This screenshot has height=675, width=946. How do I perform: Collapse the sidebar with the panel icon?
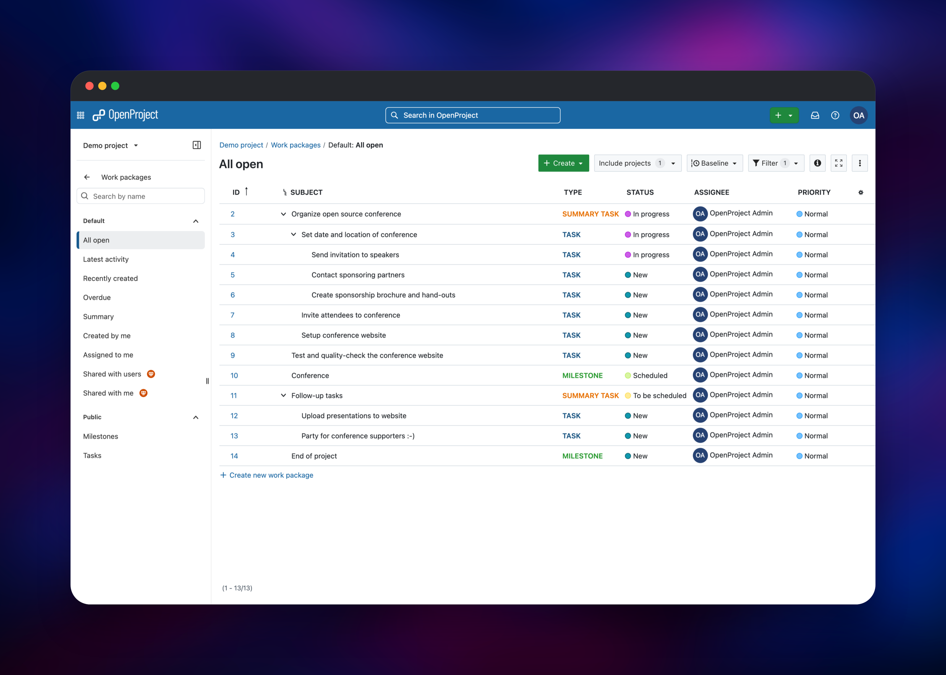click(x=197, y=145)
